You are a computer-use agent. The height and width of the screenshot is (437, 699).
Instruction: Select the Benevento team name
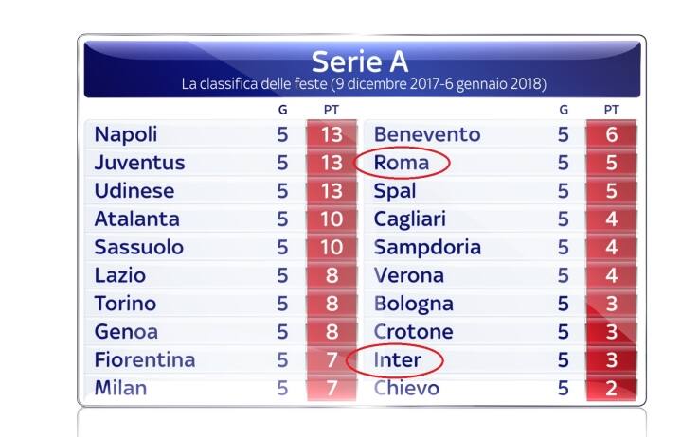427,134
